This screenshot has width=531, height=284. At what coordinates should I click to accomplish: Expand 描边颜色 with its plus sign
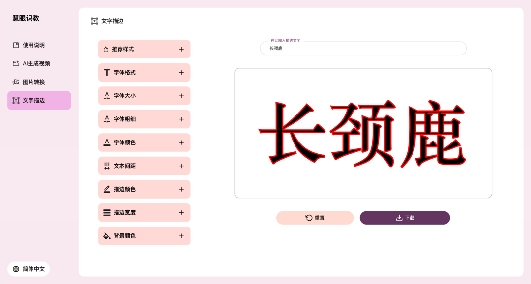pyautogui.click(x=181, y=190)
